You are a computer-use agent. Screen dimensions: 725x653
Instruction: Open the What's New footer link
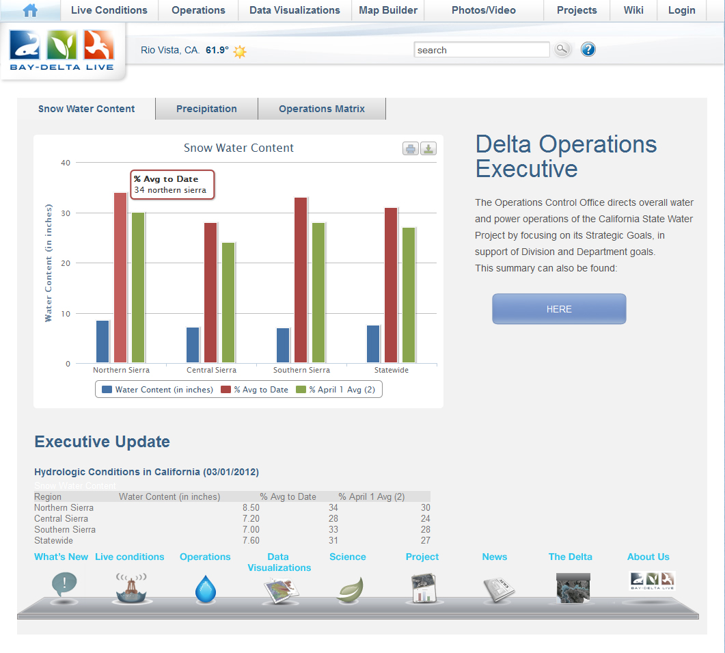[x=61, y=557]
